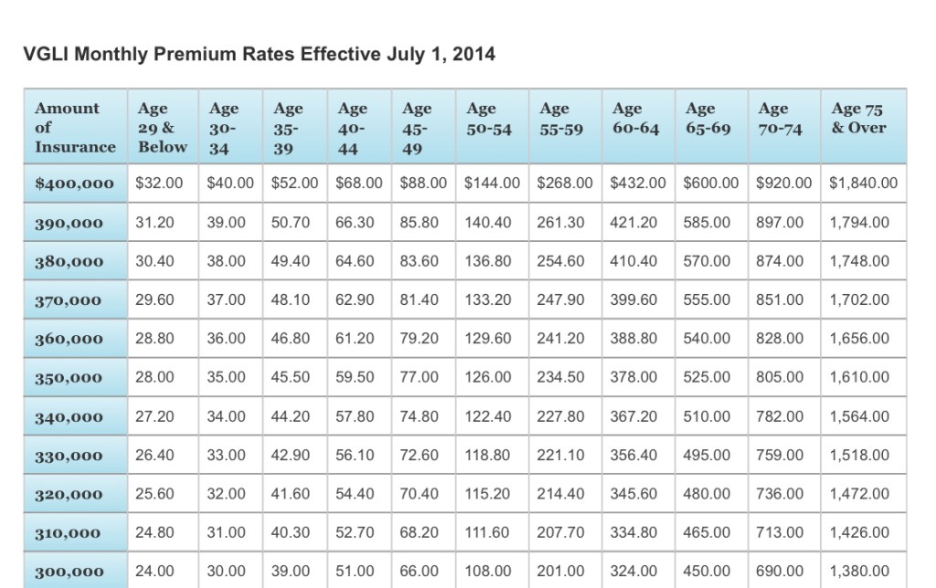This screenshot has width=936, height=588.
Task: Click the 1,380.00 premium cell
Action: coord(859,571)
